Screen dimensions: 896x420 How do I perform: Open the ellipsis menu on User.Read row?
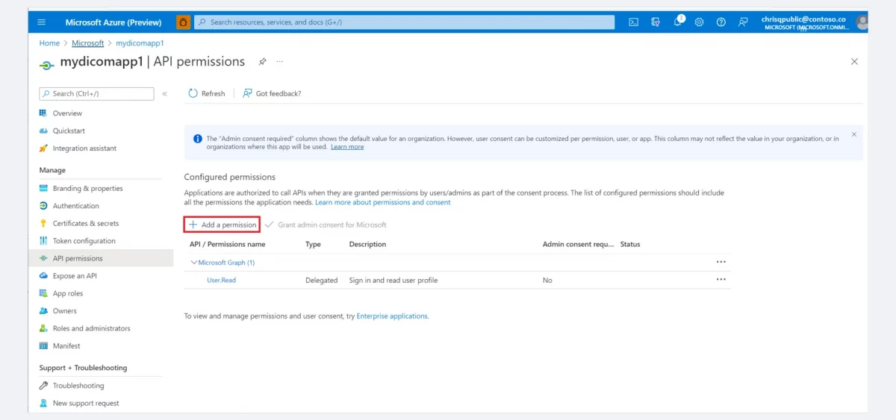pos(721,280)
